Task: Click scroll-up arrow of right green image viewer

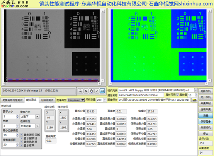Action: tap(210, 11)
